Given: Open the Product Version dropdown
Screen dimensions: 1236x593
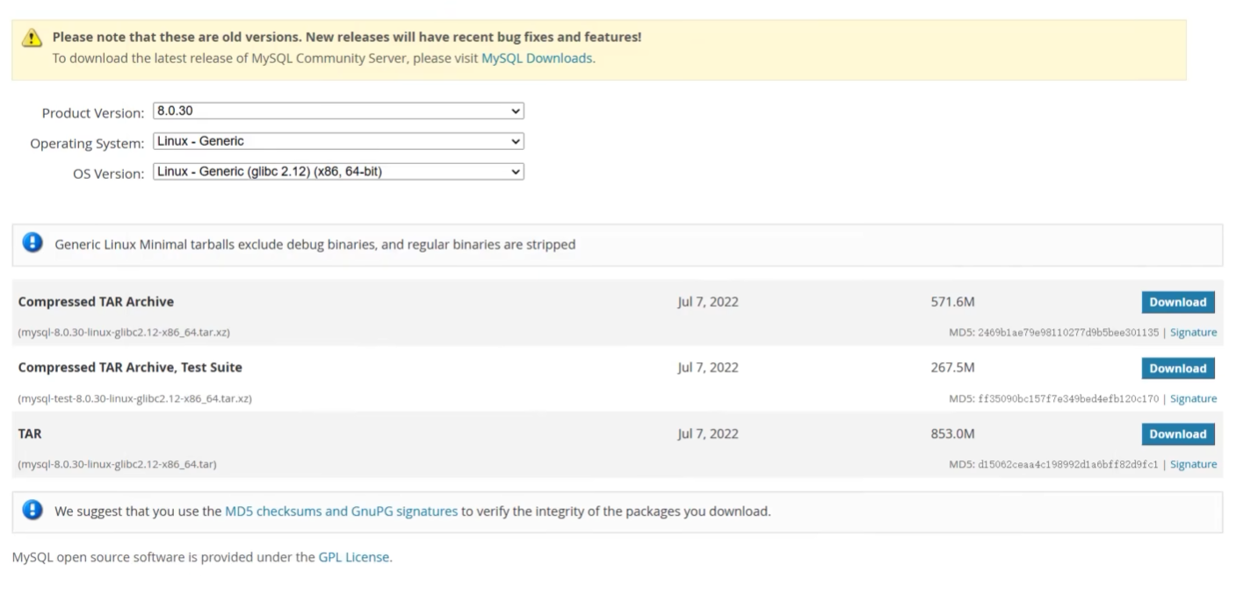Looking at the screenshot, I should (338, 111).
